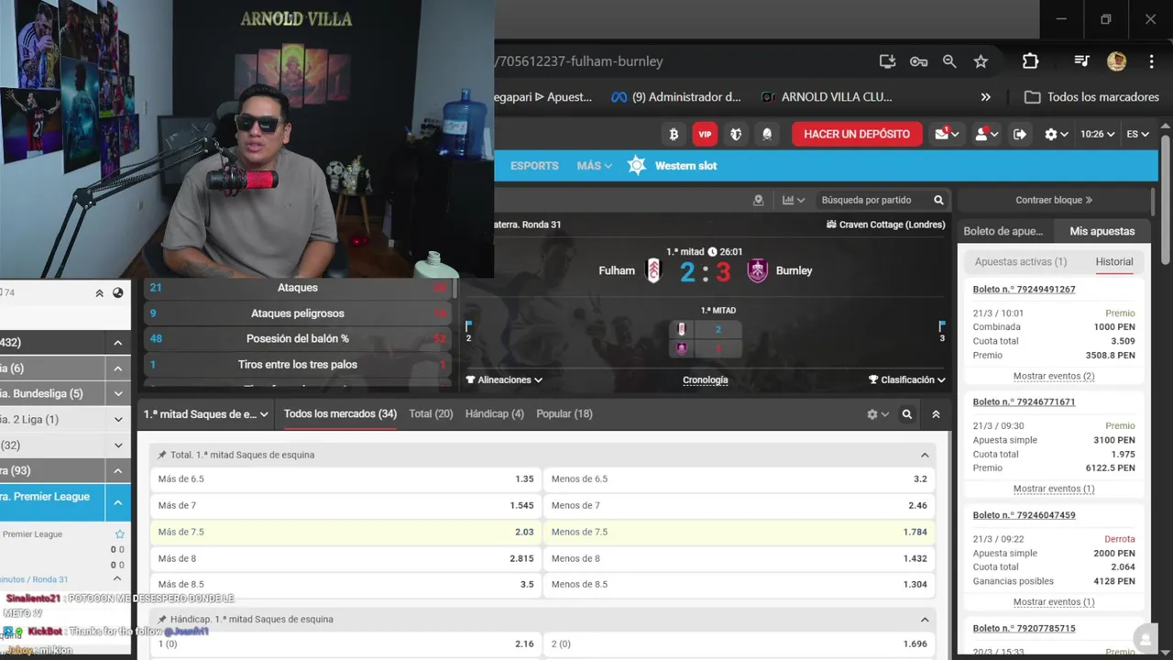The width and height of the screenshot is (1173, 660).
Task: Go to the ESPORTS section
Action: coord(534,166)
